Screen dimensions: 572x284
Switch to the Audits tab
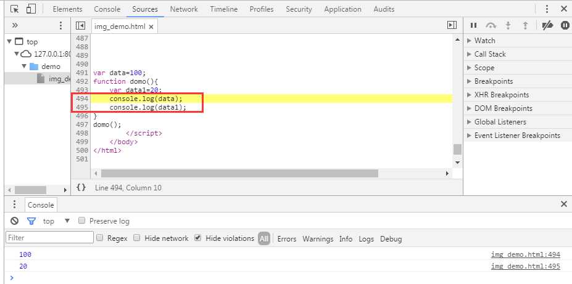(x=384, y=9)
